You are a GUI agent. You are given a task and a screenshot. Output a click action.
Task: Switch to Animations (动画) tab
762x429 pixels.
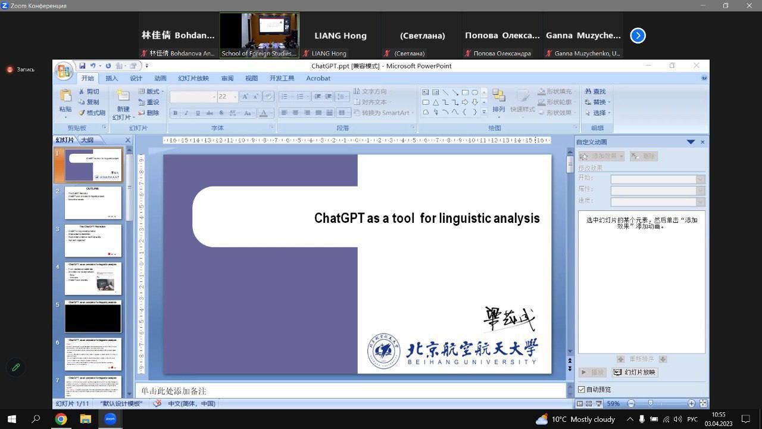pyautogui.click(x=161, y=78)
